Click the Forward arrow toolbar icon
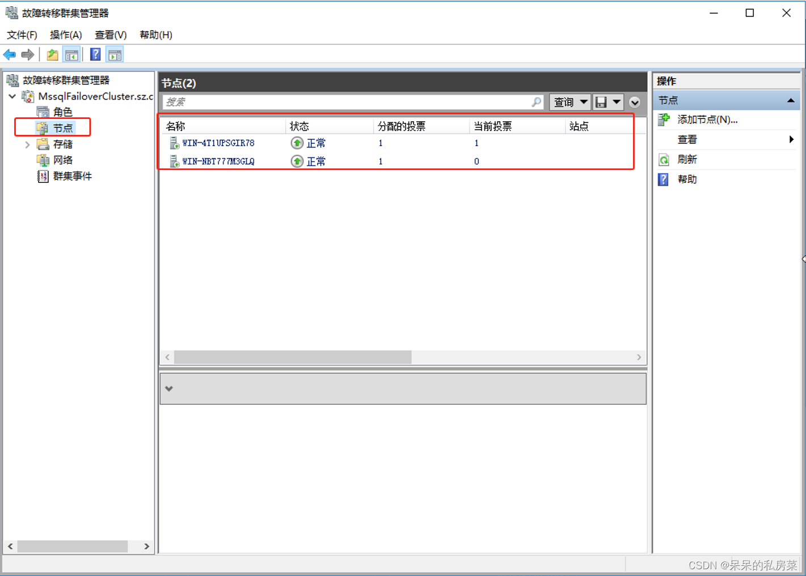Image resolution: width=806 pixels, height=576 pixels. point(27,55)
